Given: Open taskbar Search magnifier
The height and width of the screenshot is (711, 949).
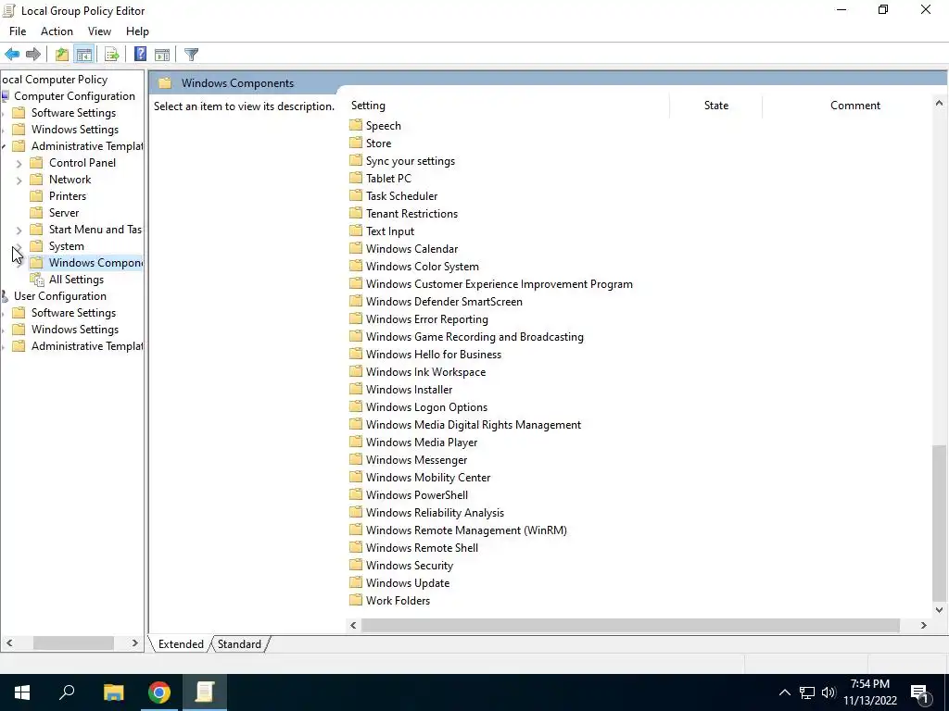Looking at the screenshot, I should click(x=67, y=692).
